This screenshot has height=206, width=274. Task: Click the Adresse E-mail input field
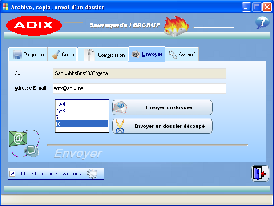140,88
